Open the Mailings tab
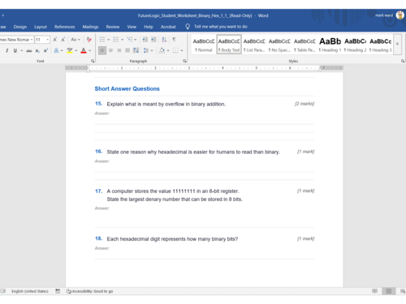 tap(90, 27)
